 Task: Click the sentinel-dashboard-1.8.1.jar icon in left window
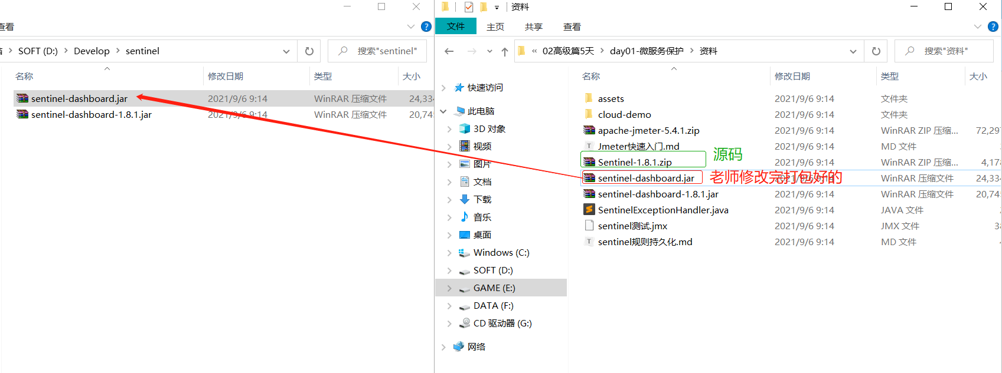[x=22, y=114]
